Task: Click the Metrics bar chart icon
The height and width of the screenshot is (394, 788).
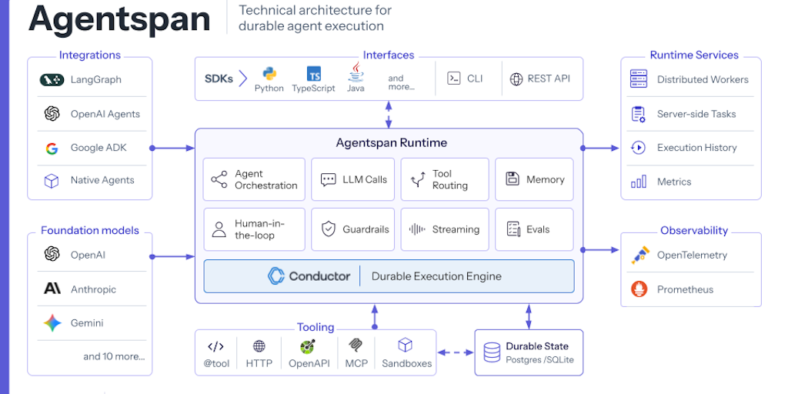Action: tap(638, 182)
